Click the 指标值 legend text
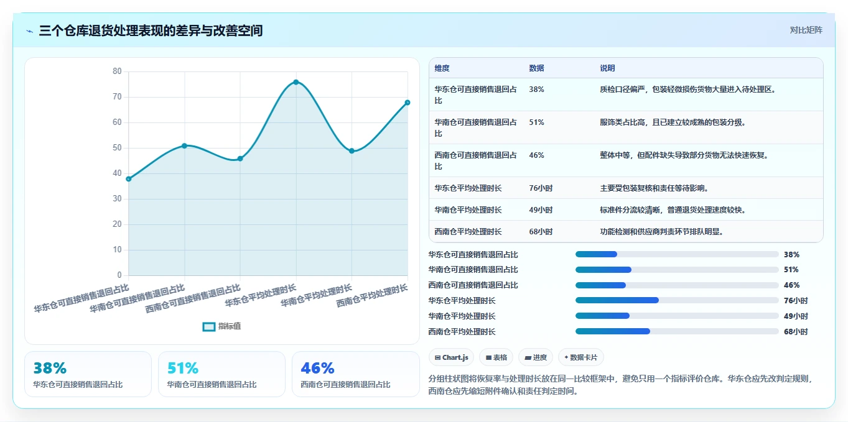 [x=229, y=326]
